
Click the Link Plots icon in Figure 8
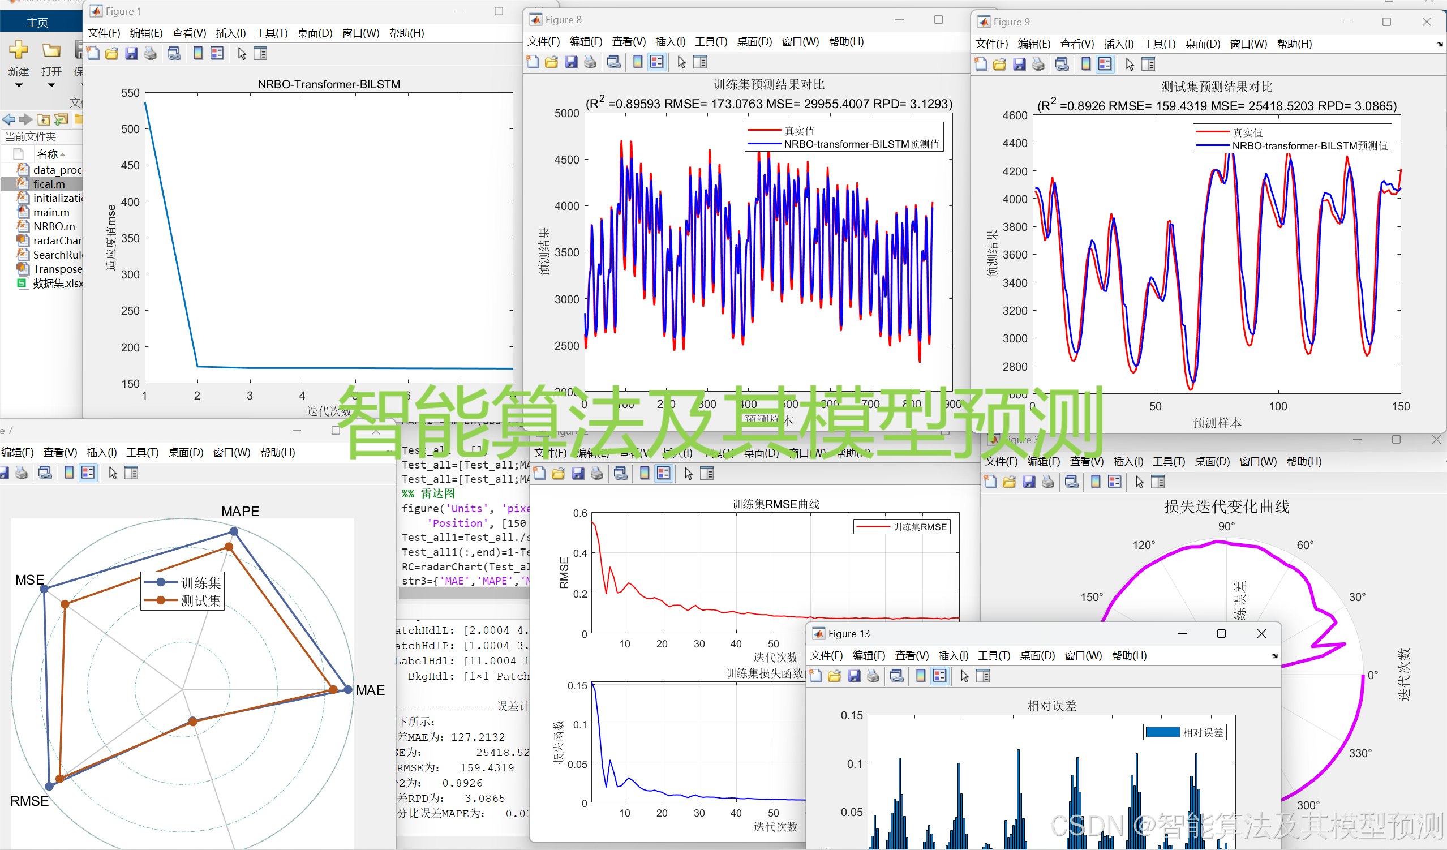pyautogui.click(x=613, y=62)
